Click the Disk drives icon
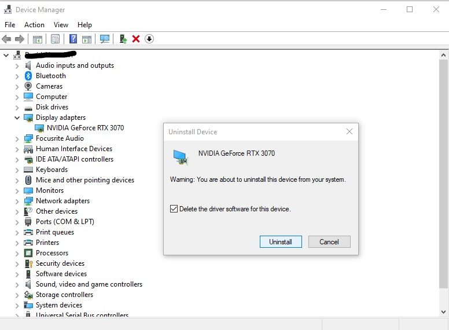 (28, 108)
